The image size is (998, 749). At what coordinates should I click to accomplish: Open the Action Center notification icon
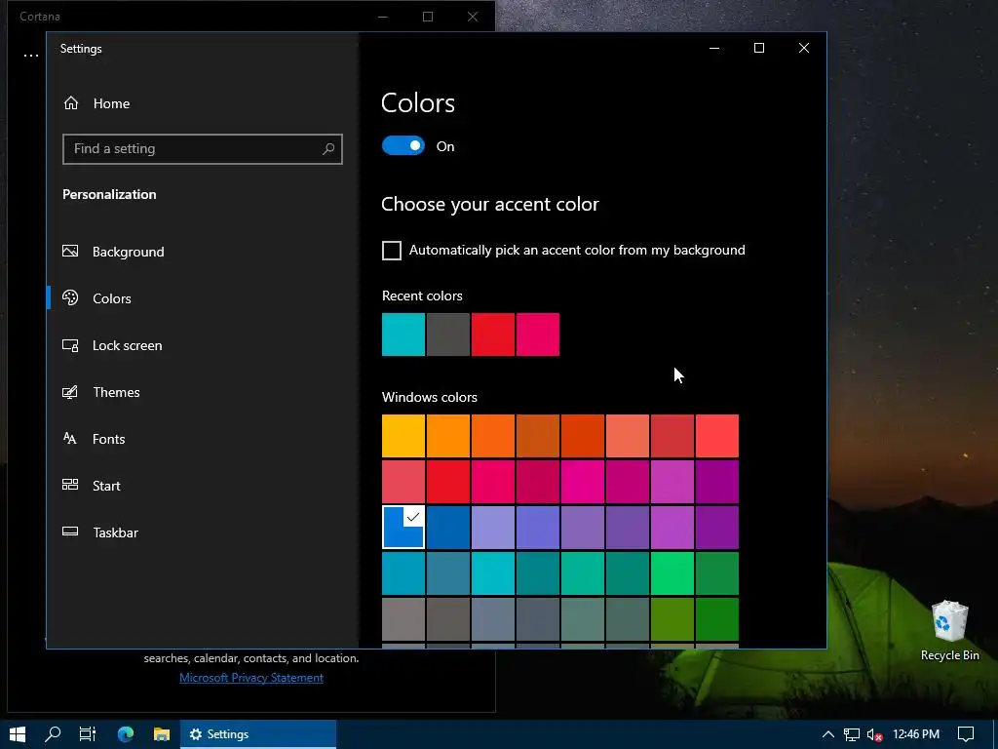[x=966, y=734]
